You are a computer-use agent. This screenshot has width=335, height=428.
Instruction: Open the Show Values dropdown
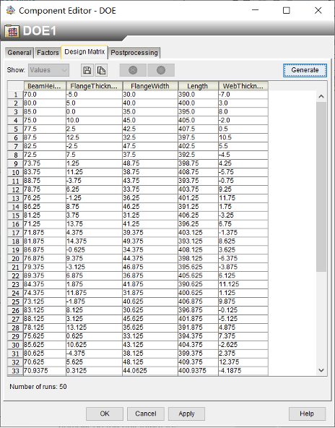click(49, 70)
